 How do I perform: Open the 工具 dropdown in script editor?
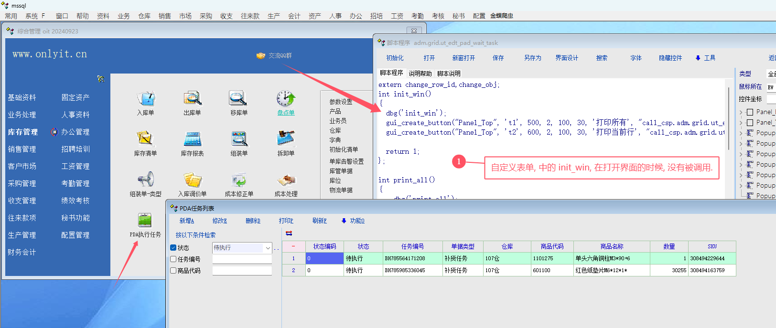pyautogui.click(x=705, y=58)
